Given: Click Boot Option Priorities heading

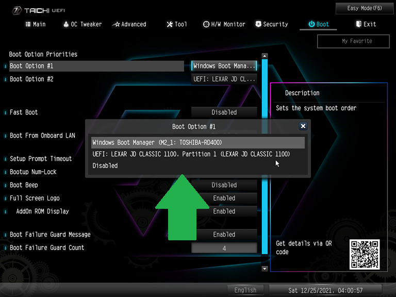Looking at the screenshot, I should pos(43,54).
